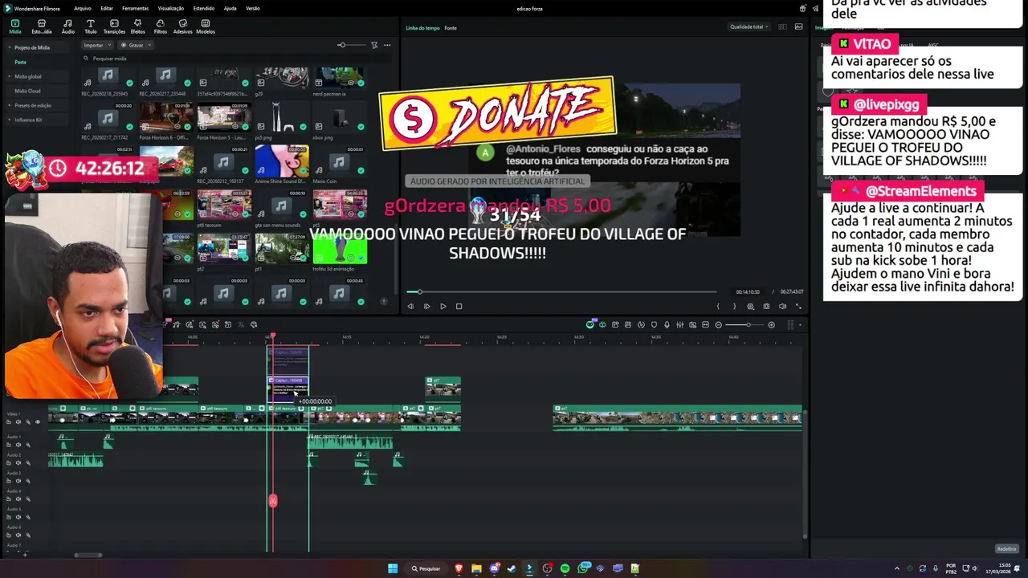Select the Pasta folder in media tree
Screen dimensions: 1028x578
(20, 62)
